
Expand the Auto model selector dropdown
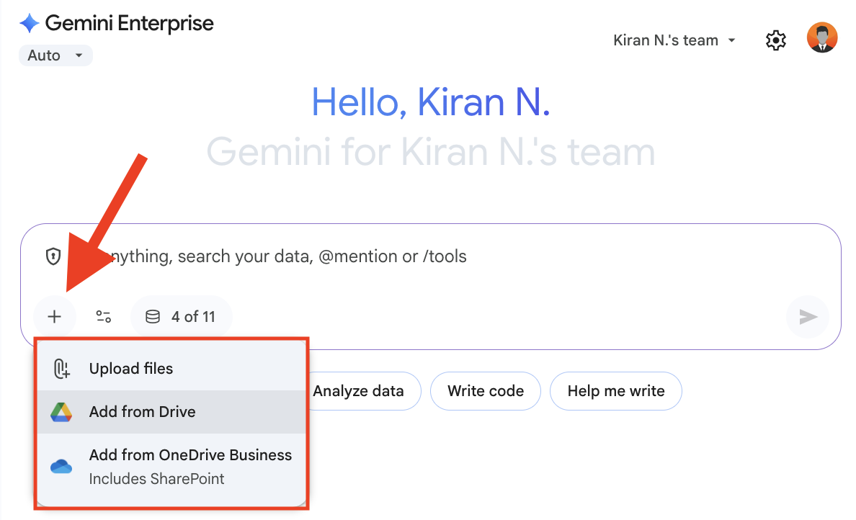(55, 55)
